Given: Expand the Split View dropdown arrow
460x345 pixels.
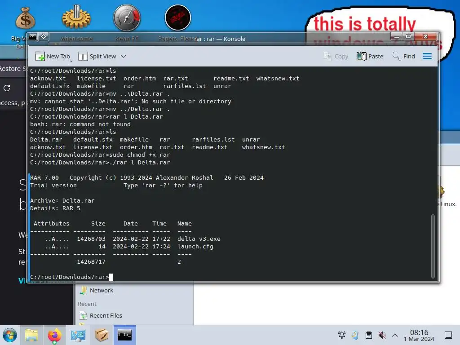Looking at the screenshot, I should [124, 56].
